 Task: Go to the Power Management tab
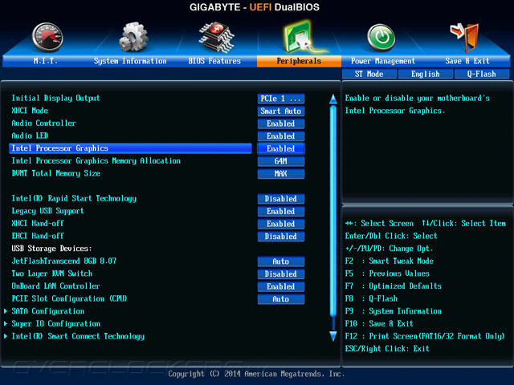pos(383,61)
